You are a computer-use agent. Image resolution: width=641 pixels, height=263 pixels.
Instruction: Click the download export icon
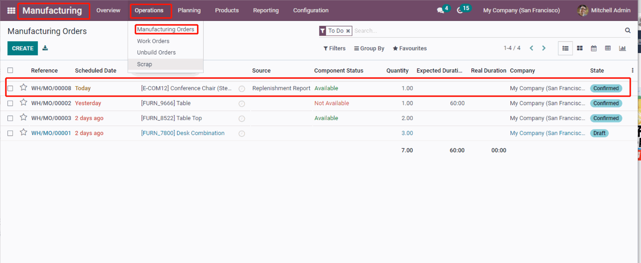[x=45, y=48]
